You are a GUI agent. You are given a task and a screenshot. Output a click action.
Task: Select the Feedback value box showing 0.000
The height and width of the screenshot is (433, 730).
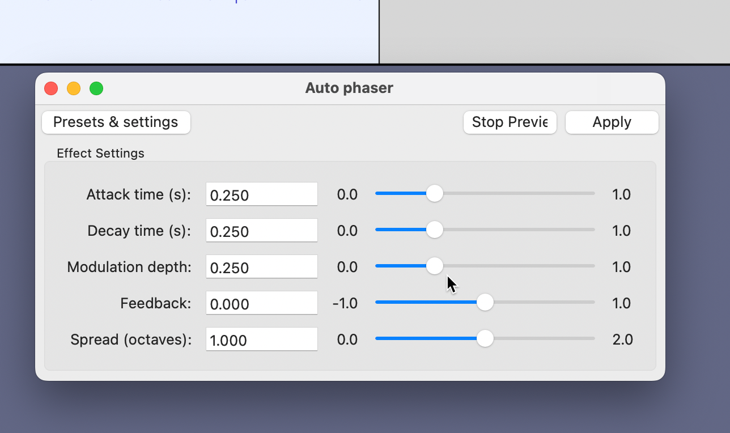click(261, 303)
